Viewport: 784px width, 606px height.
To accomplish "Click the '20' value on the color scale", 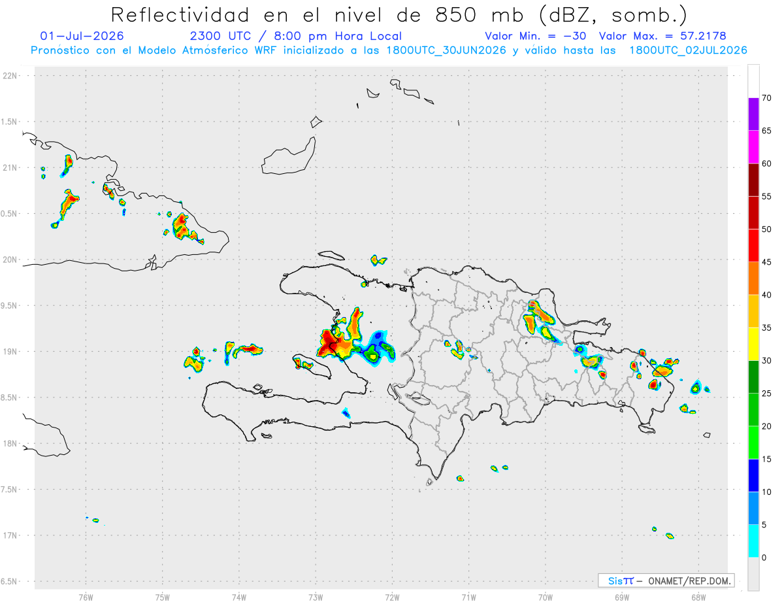I will click(767, 426).
